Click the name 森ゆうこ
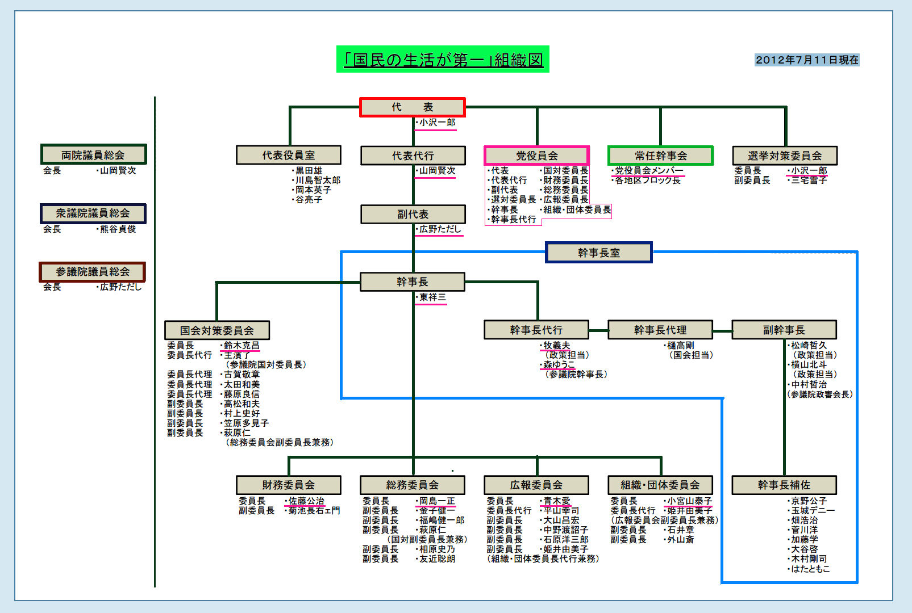 pos(559,364)
